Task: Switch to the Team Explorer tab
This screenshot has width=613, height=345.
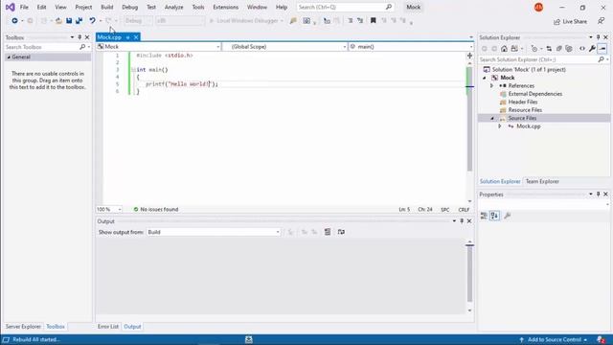Action: point(542,181)
